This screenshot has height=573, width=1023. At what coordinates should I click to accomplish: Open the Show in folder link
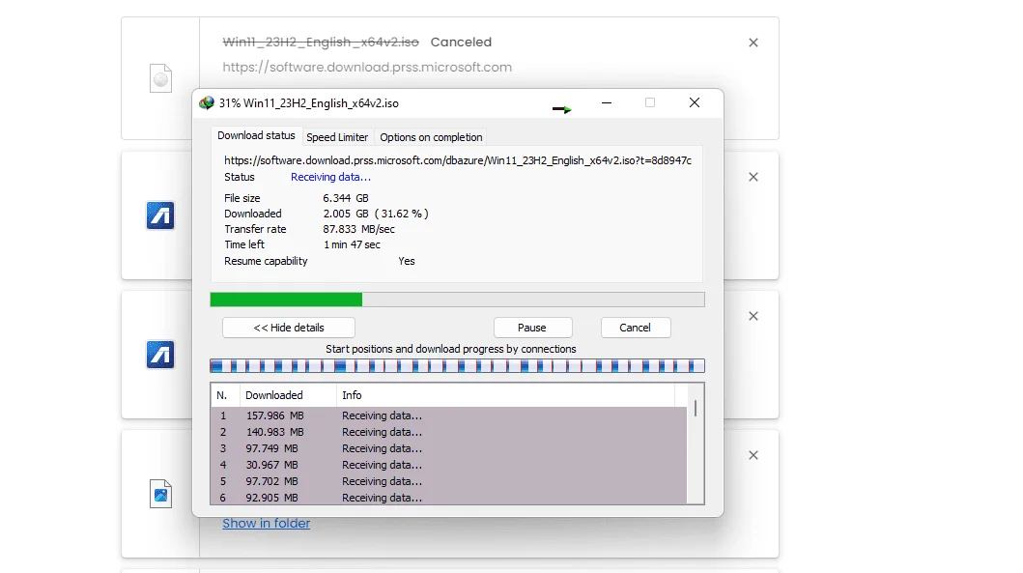click(x=267, y=524)
